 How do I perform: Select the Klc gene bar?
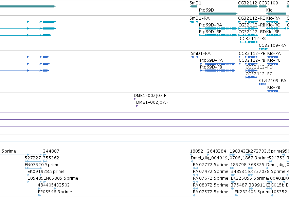276,14
